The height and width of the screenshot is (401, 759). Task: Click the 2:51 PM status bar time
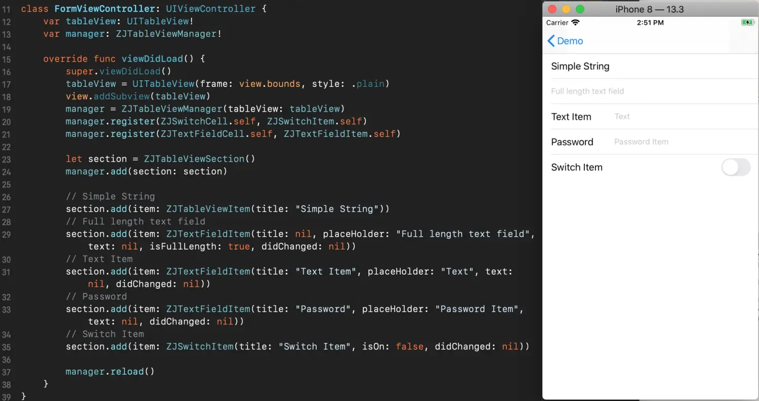[650, 23]
